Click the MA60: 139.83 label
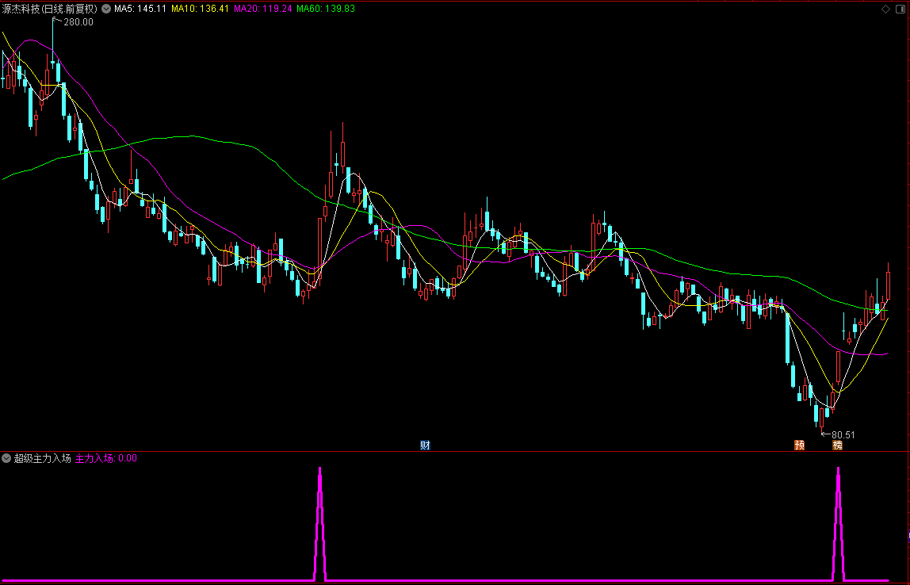Image resolution: width=910 pixels, height=585 pixels. point(326,9)
